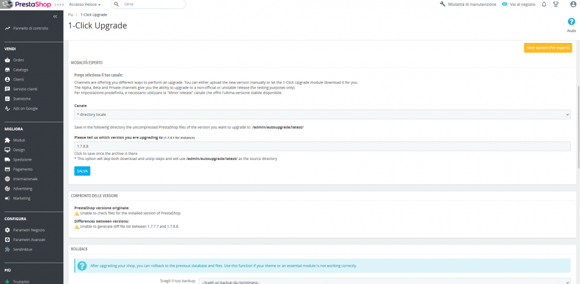580x284 pixels.
Task: Click the Design monitor icon
Action: coord(7,150)
